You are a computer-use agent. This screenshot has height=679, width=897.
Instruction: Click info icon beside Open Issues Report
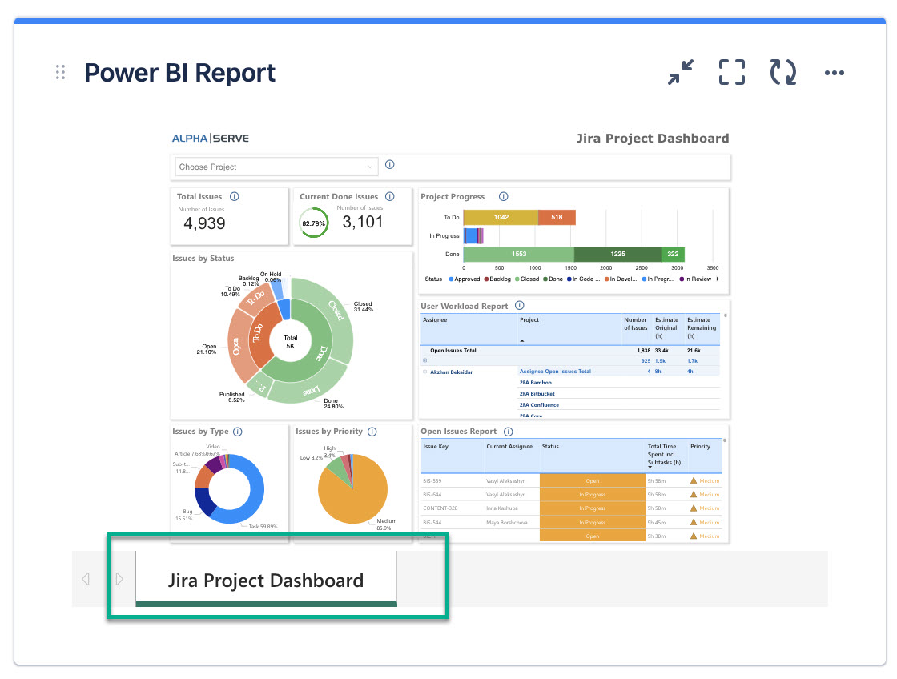pos(509,432)
